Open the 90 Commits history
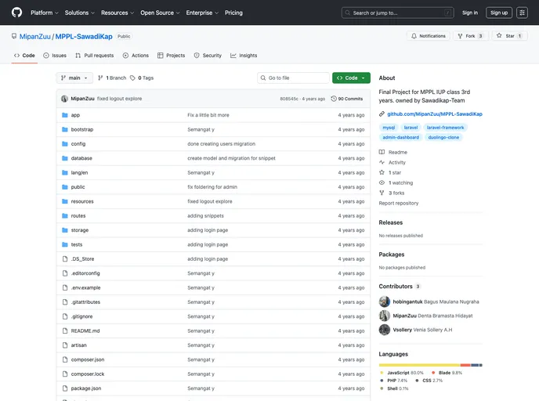 347,99
